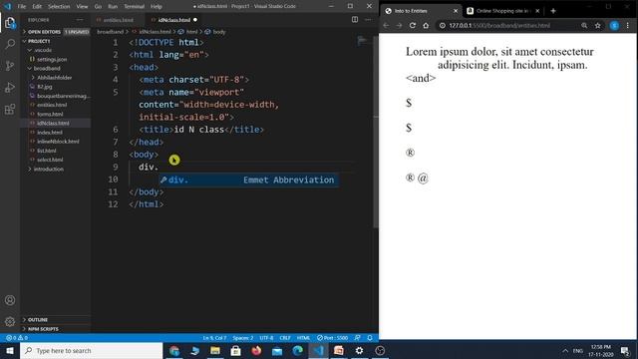The width and height of the screenshot is (638, 359).
Task: Close the Into to Entities browser tab
Action: tap(456, 11)
